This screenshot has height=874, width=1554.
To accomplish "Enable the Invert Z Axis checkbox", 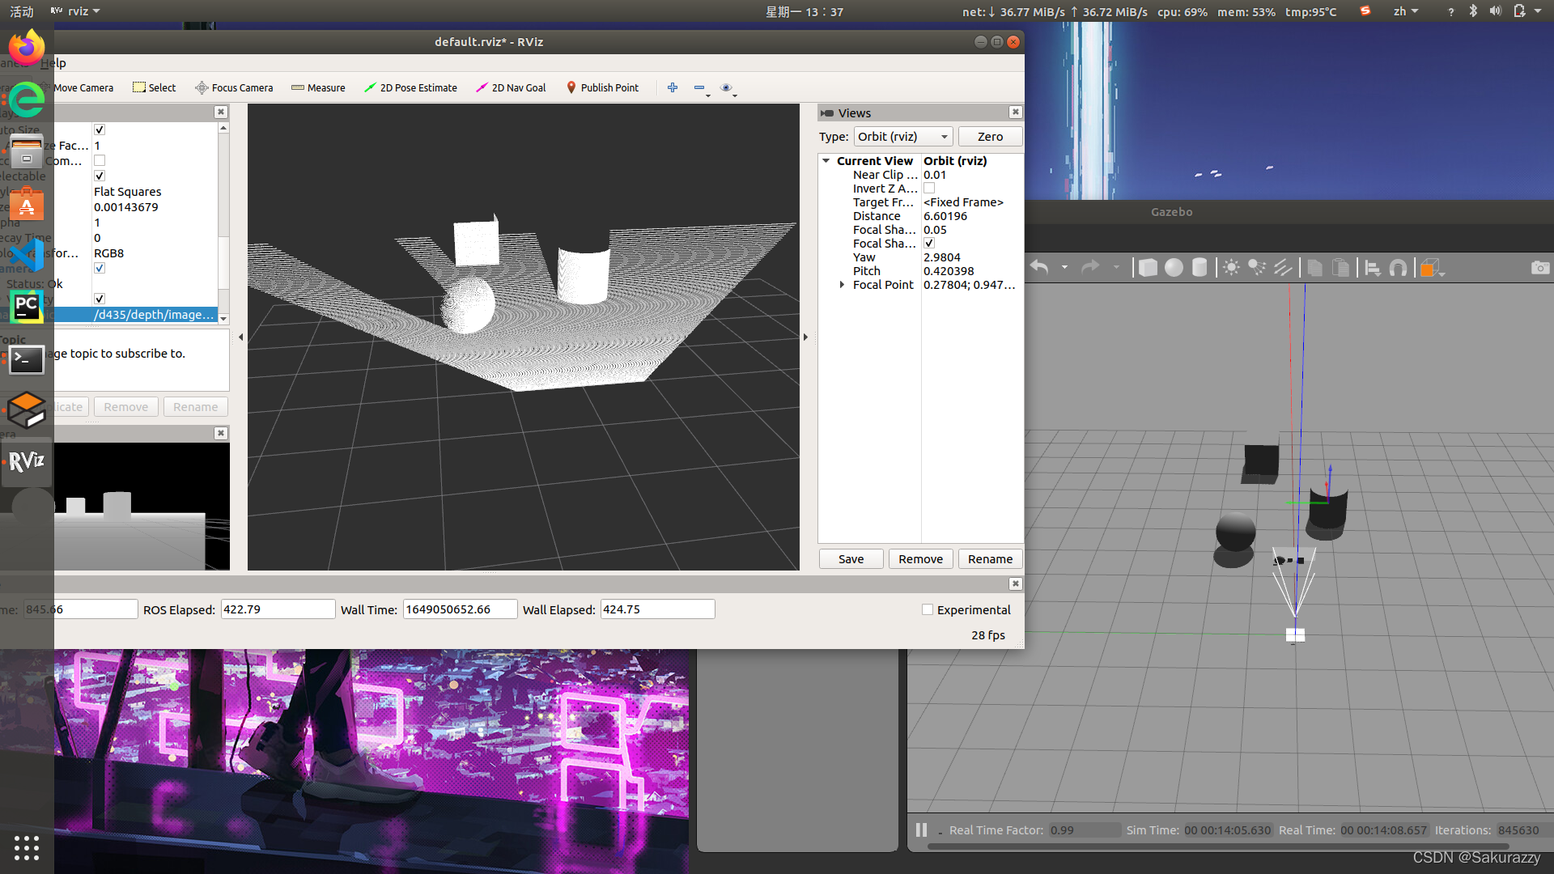I will pos(929,189).
